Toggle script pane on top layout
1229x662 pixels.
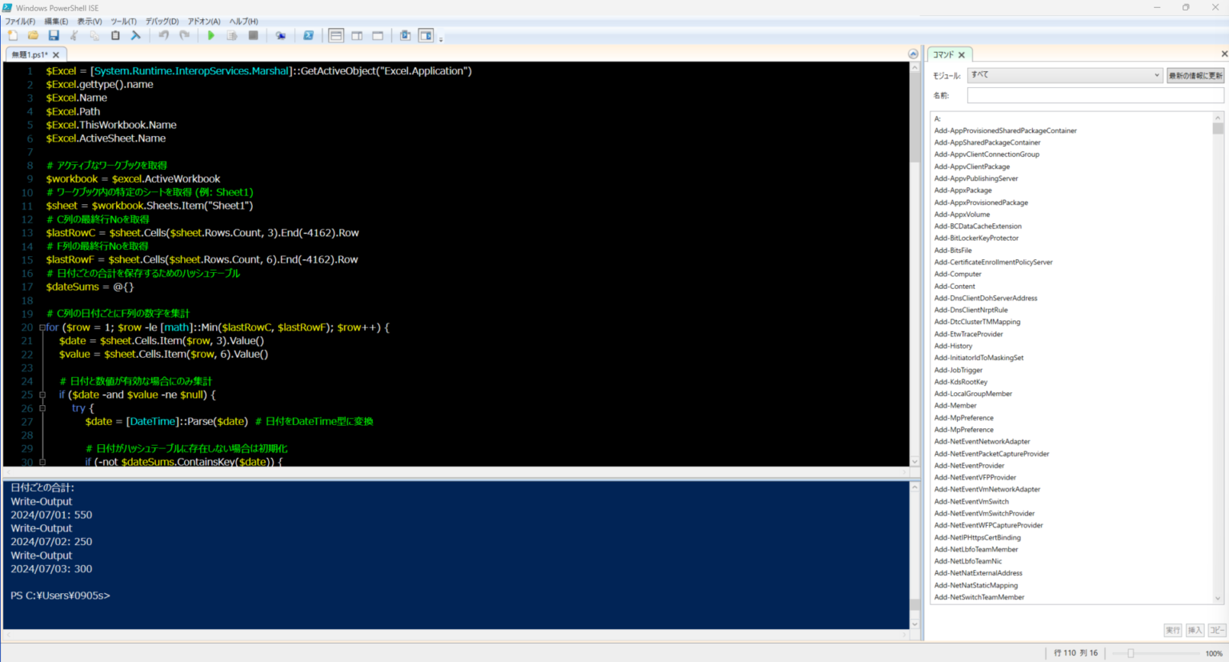click(336, 36)
